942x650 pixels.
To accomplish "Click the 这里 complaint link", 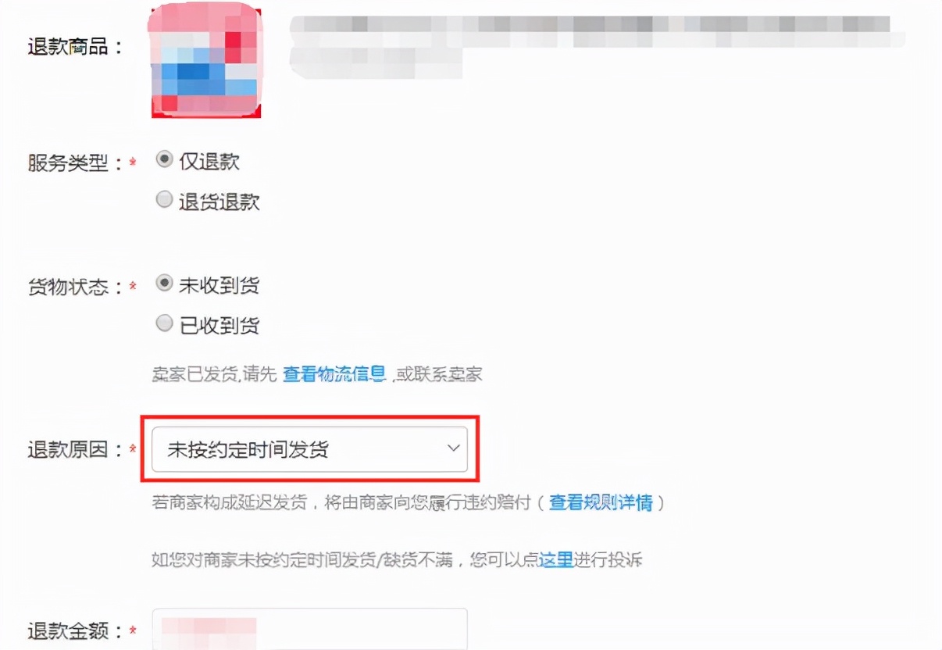I will point(556,560).
